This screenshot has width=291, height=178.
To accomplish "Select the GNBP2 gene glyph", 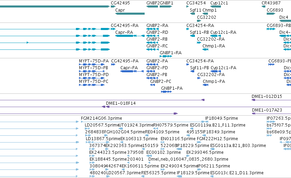I will click(152, 7).
